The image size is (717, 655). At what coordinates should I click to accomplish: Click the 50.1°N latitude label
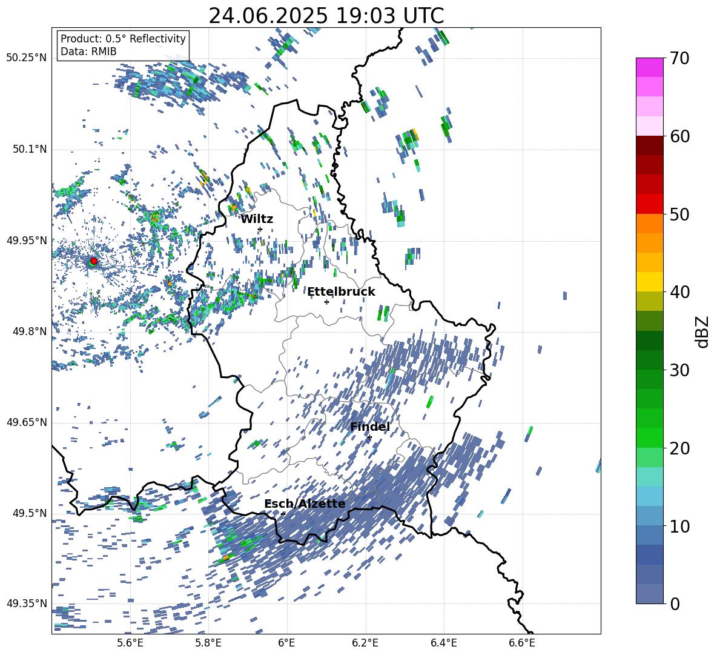click(29, 149)
